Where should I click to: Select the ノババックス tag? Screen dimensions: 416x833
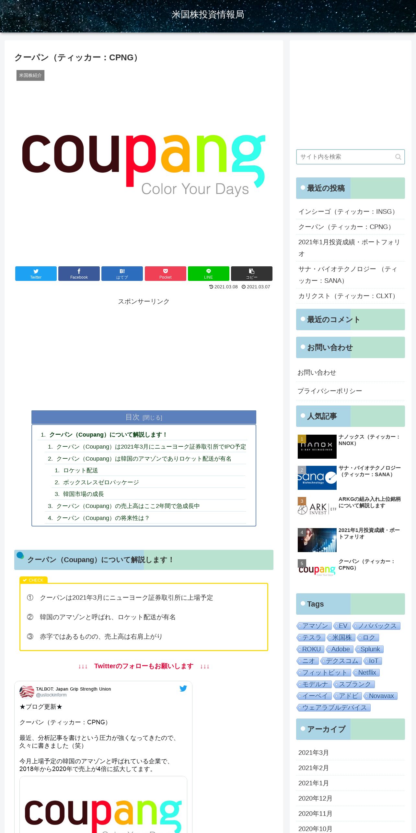376,626
